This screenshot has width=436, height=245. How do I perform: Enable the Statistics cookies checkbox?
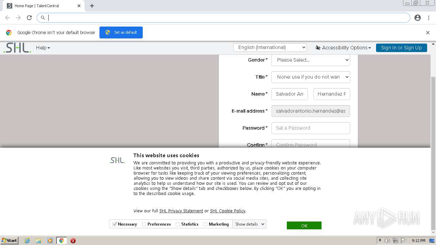point(177,225)
